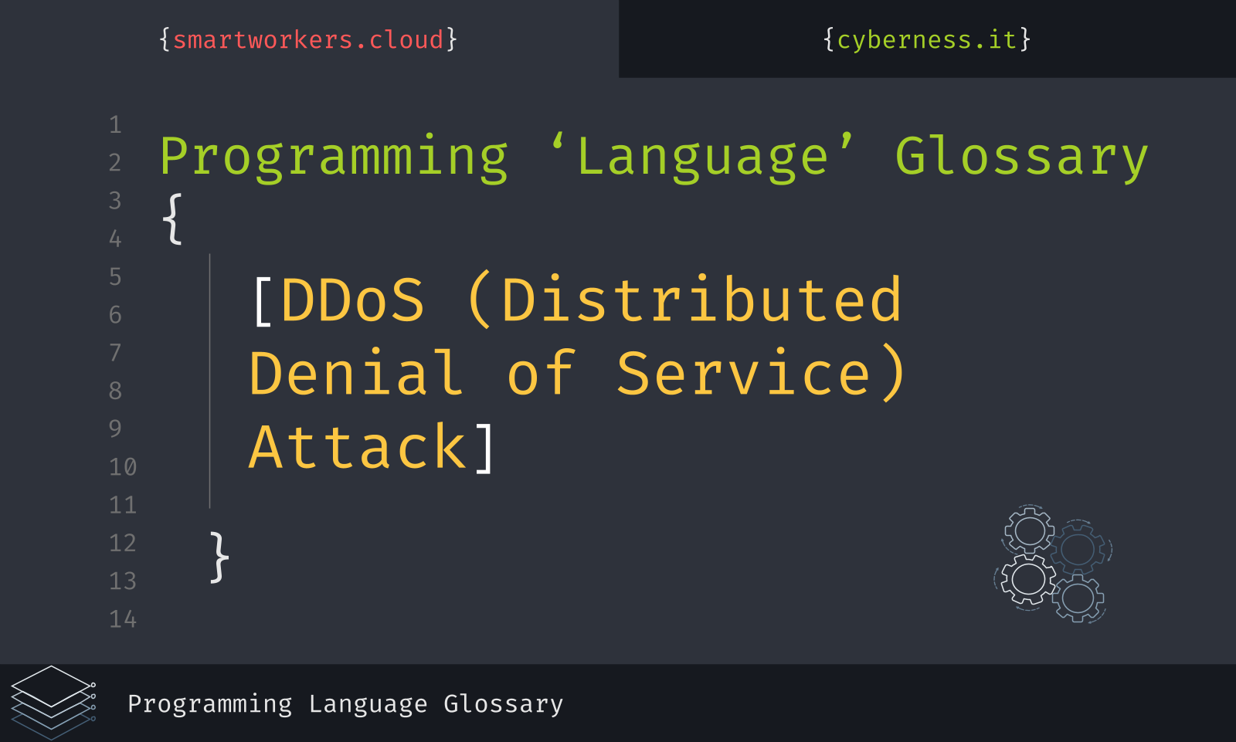This screenshot has height=742, width=1236.
Task: Click line number 10 in gutter
Action: [123, 467]
